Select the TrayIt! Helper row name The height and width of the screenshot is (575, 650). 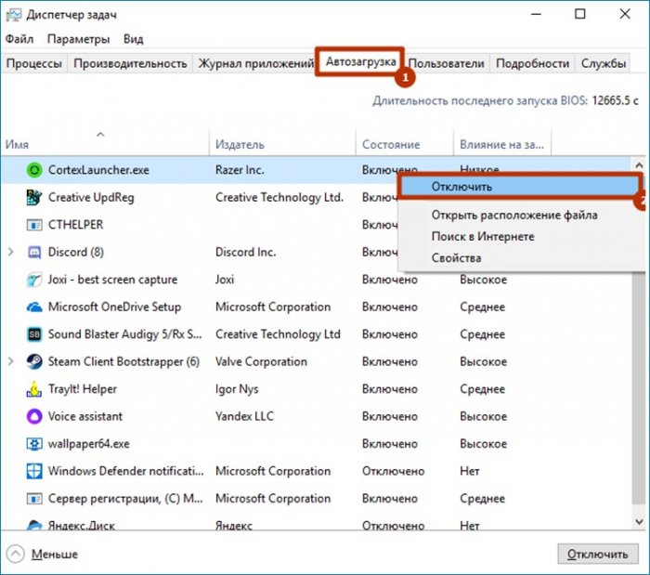coord(83,389)
